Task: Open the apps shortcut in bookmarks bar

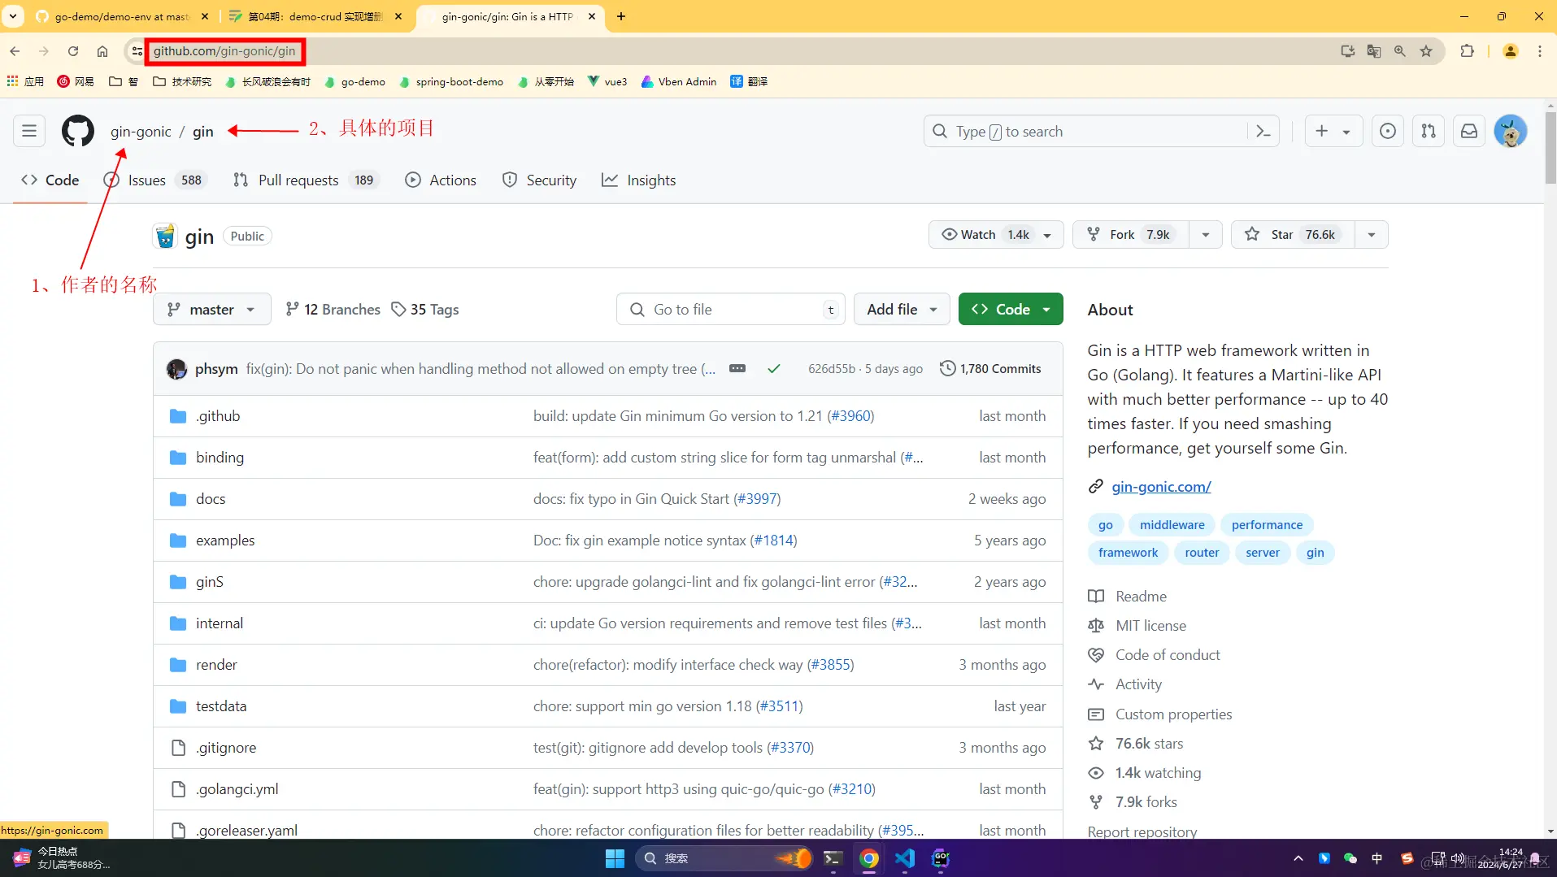Action: [x=25, y=81]
